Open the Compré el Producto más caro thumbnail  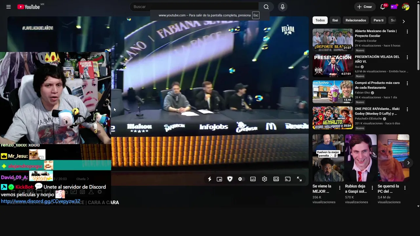(x=333, y=91)
